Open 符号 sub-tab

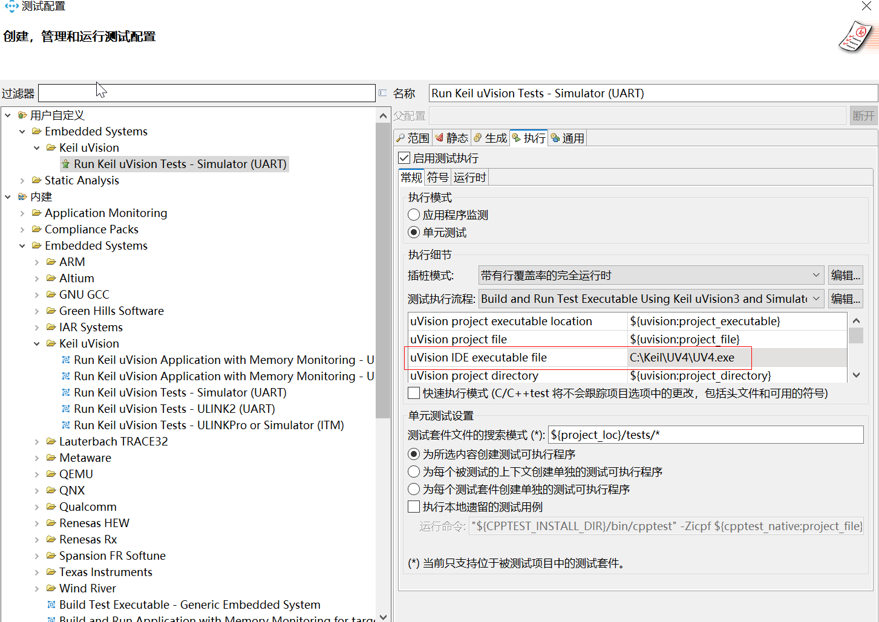point(438,177)
